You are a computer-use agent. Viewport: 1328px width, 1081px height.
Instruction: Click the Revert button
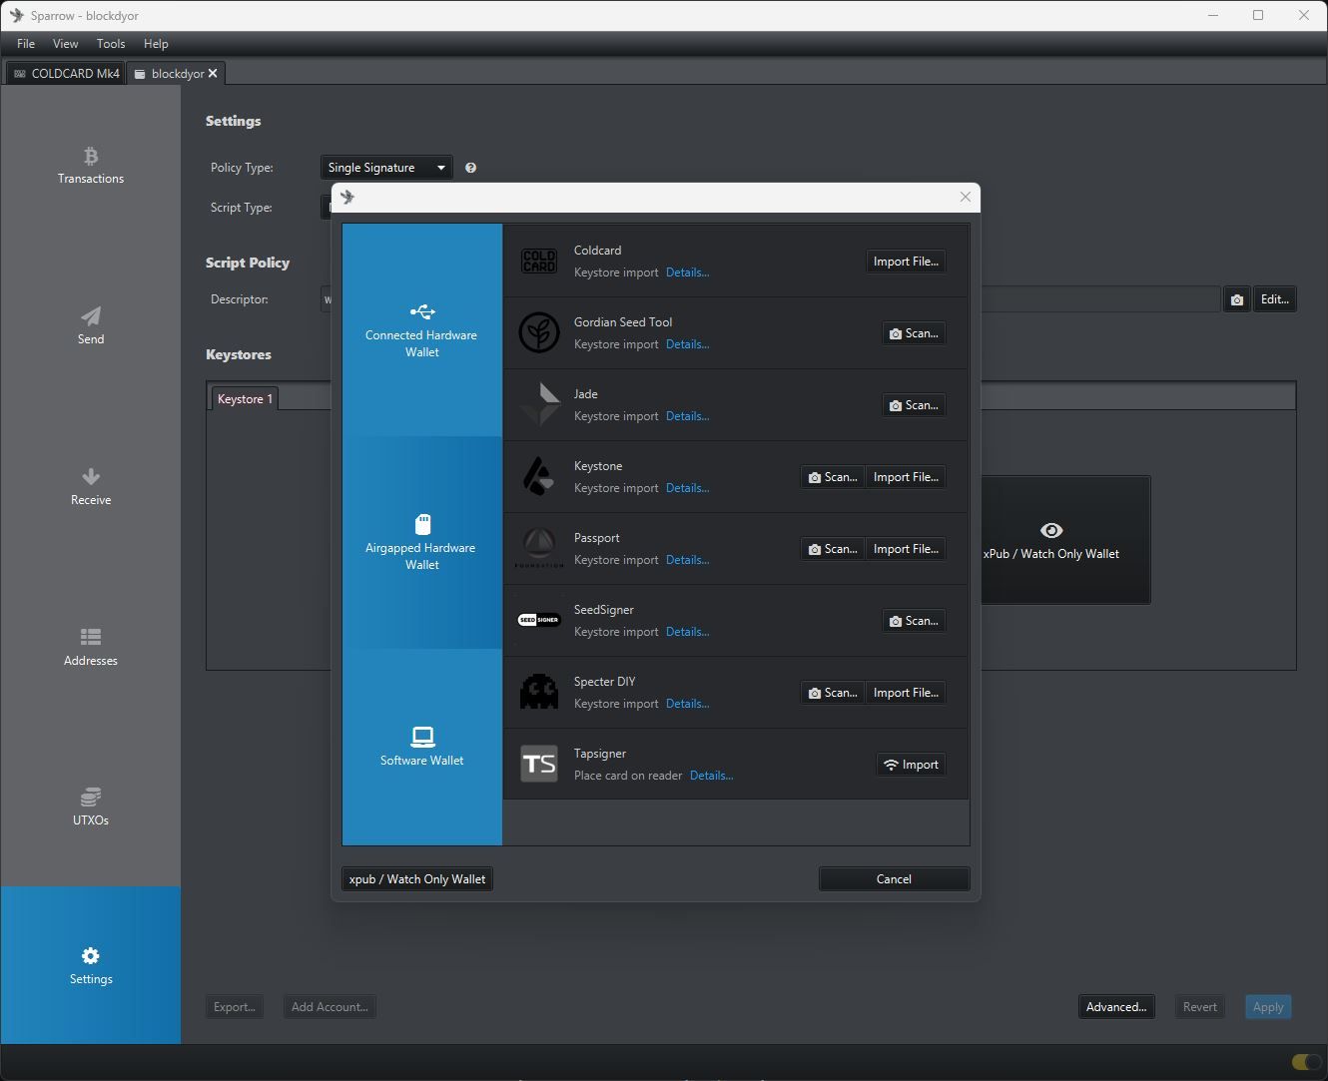point(1199,1007)
